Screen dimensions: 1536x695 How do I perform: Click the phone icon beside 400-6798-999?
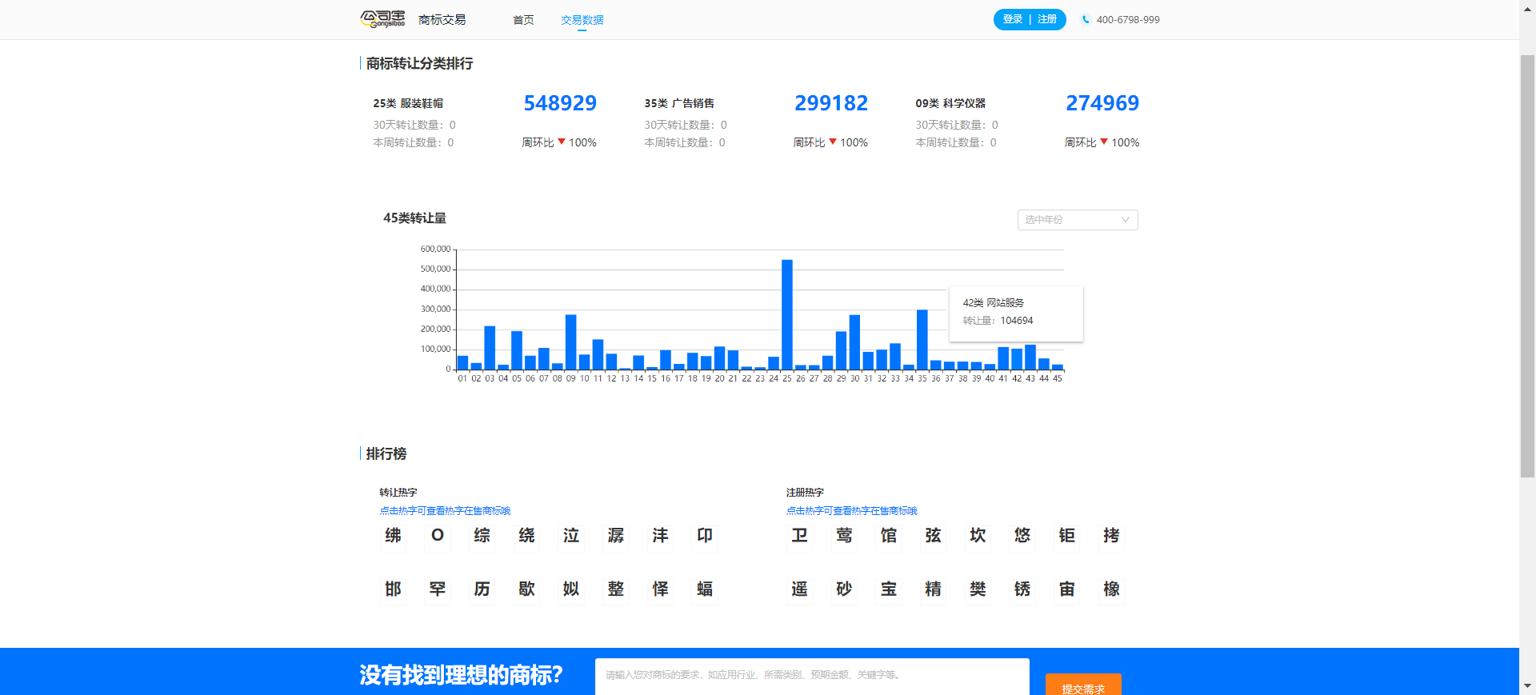(1086, 20)
